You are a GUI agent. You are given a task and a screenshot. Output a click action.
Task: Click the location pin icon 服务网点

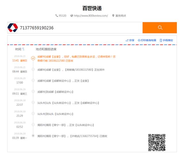pyautogui.click(x=113, y=16)
